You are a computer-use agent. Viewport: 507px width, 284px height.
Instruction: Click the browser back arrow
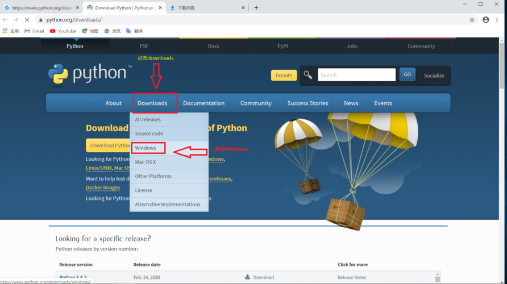[5, 20]
